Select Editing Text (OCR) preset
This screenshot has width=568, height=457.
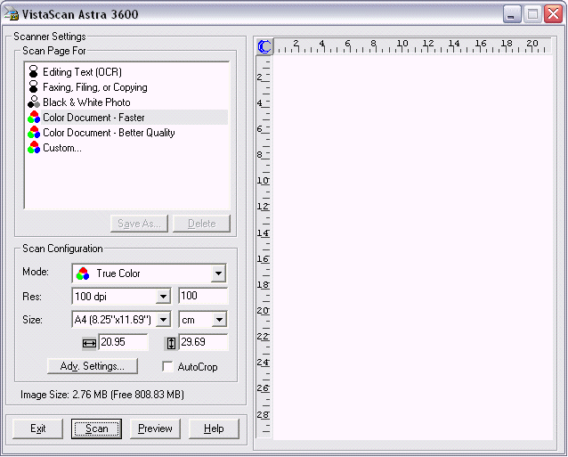click(x=82, y=72)
